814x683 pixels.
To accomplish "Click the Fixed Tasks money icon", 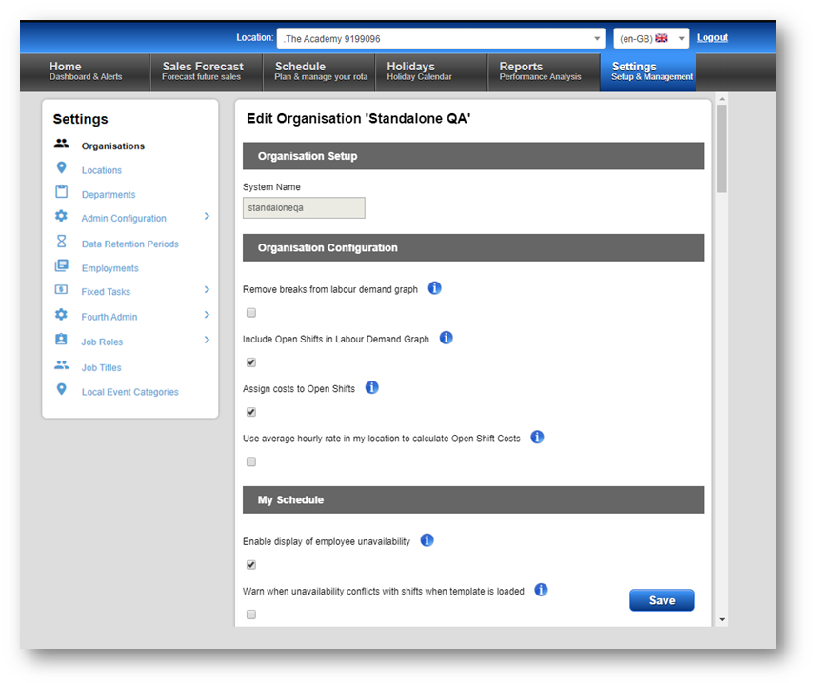I will click(62, 290).
